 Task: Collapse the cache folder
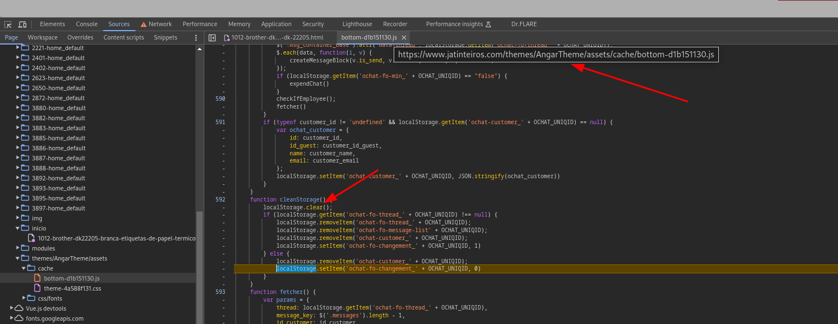coord(24,268)
